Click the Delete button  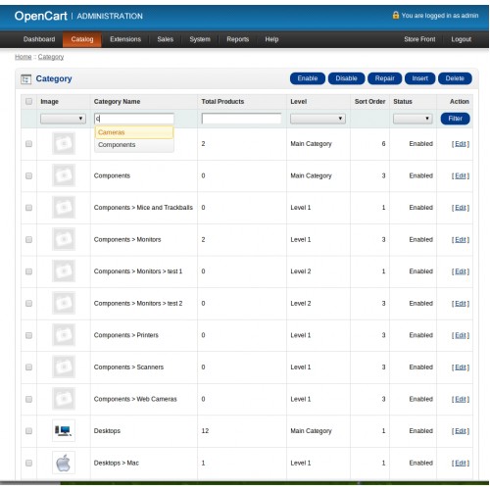point(455,78)
